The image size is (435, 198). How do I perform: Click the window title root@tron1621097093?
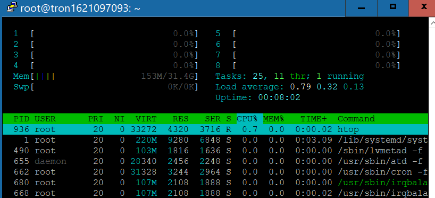pyautogui.click(x=80, y=8)
